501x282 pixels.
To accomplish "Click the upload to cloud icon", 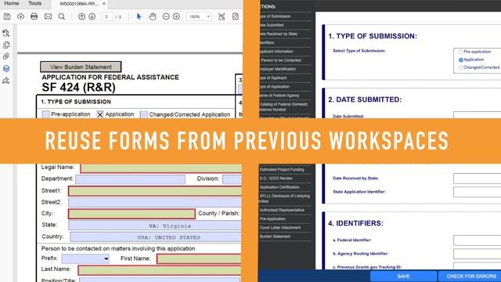I will tap(21, 16).
